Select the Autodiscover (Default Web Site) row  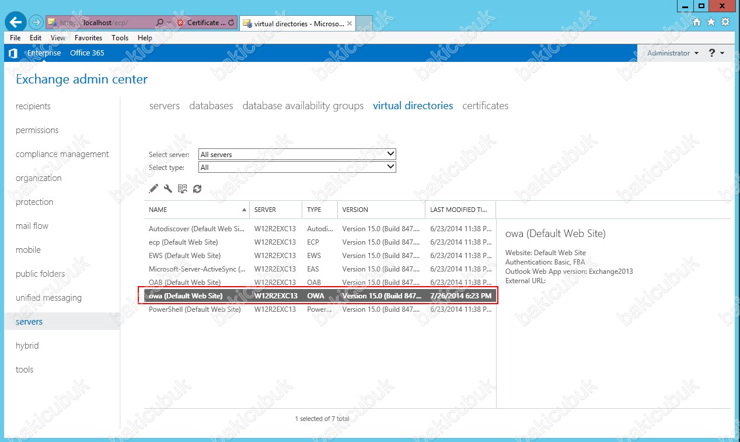coord(320,229)
